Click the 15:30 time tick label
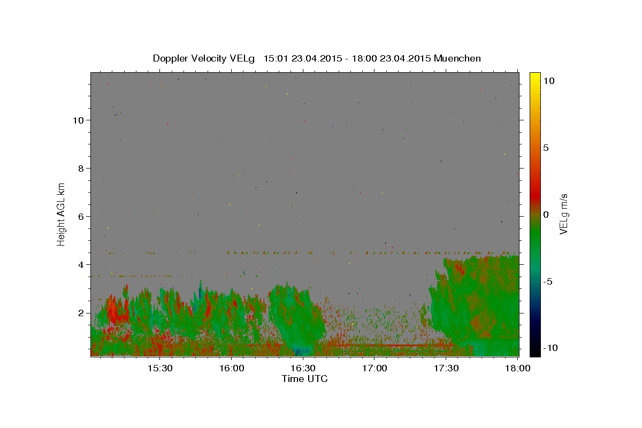 (x=159, y=368)
